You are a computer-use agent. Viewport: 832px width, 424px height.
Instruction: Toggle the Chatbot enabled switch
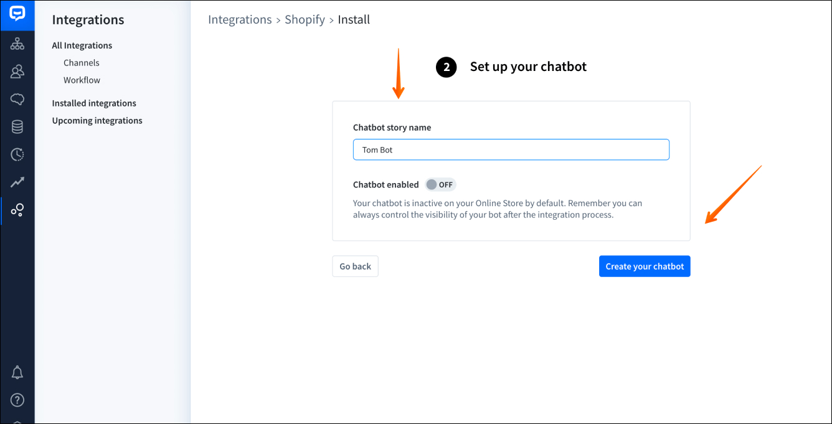click(x=440, y=185)
